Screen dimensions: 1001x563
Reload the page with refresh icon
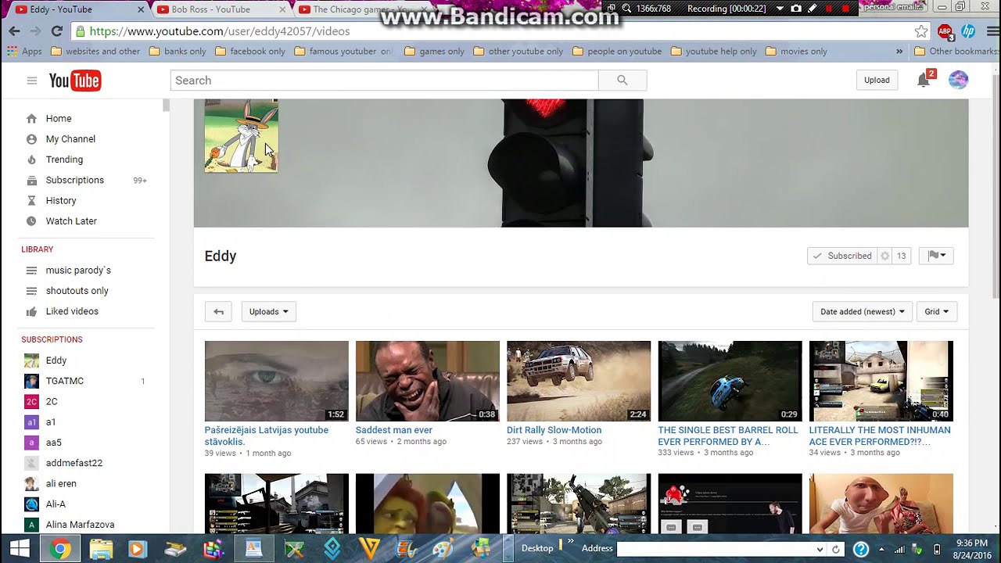click(56, 31)
